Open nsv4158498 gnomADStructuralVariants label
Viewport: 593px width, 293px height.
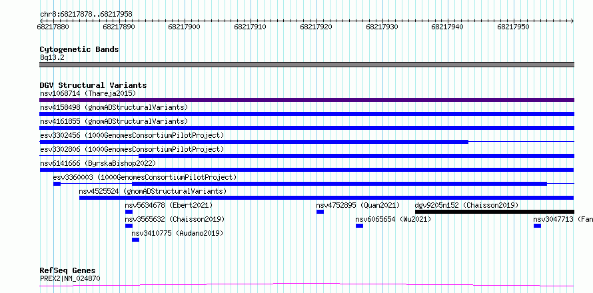114,107
